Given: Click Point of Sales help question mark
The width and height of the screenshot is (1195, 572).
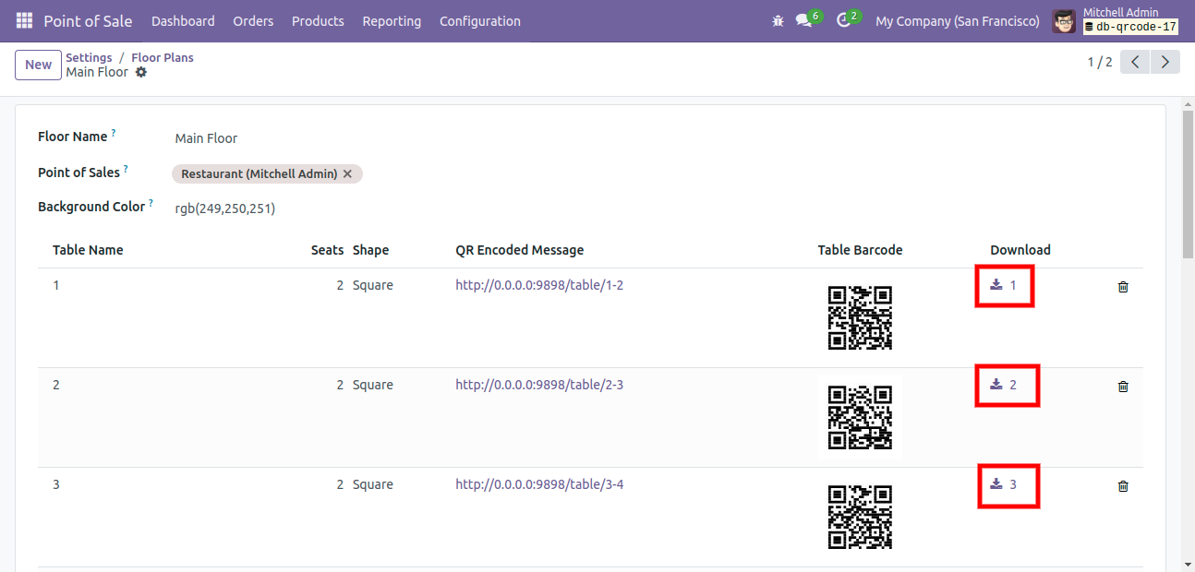Looking at the screenshot, I should [x=126, y=169].
